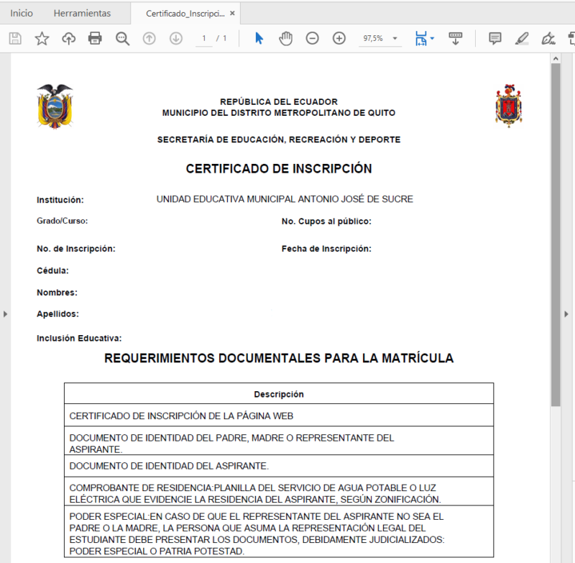The image size is (575, 563).
Task: Expand the left navigation pane arrow
Action: (5, 313)
